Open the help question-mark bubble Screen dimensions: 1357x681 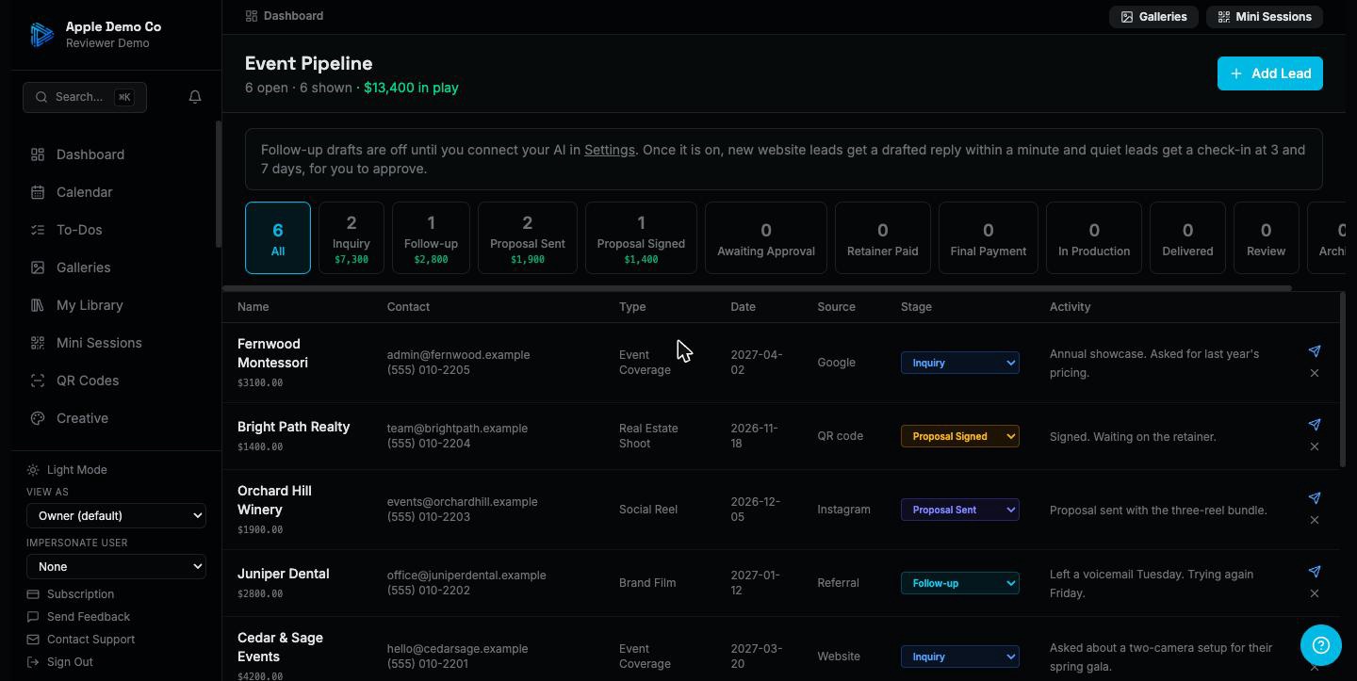[1320, 645]
